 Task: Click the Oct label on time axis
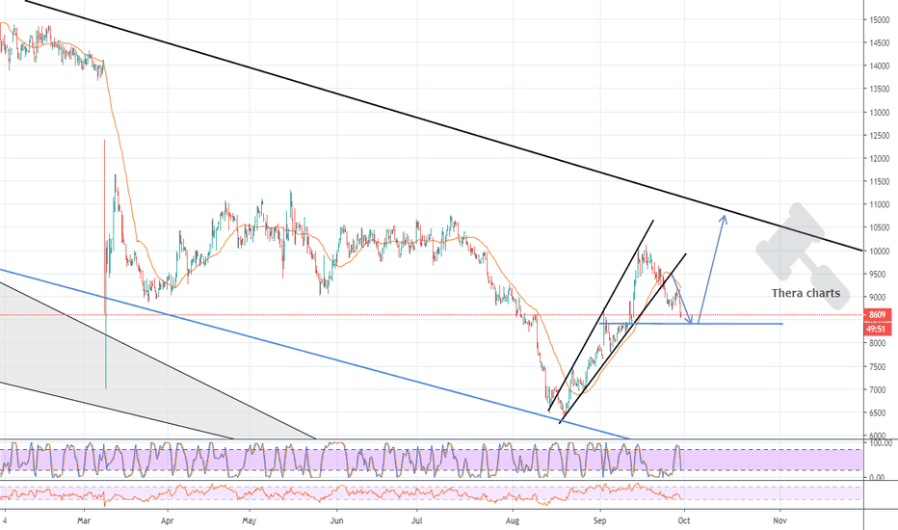tap(684, 520)
